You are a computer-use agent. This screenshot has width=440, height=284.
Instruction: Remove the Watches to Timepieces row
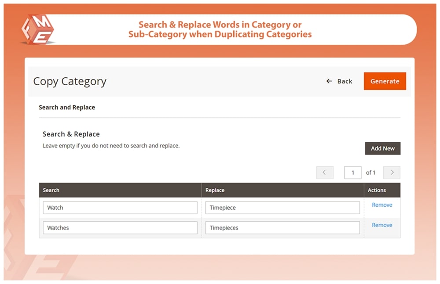point(382,225)
